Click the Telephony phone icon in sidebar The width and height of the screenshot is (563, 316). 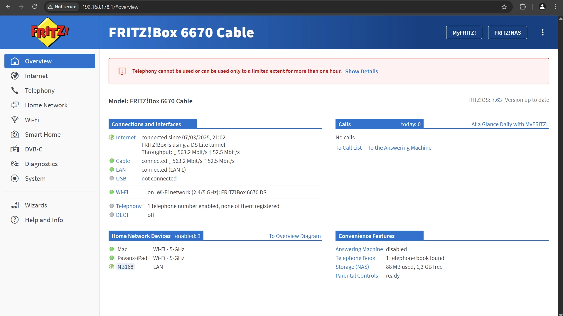(x=15, y=90)
